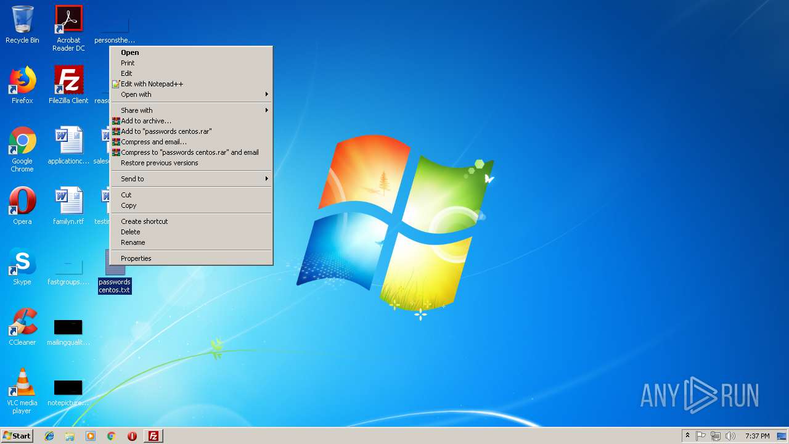This screenshot has height=444, width=789.
Task: Choose Rename in context menu
Action: coord(191,242)
